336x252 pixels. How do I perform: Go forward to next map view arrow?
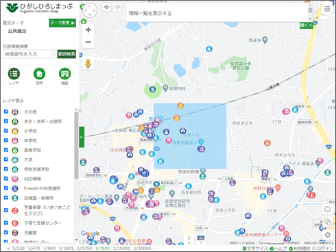click(118, 7)
